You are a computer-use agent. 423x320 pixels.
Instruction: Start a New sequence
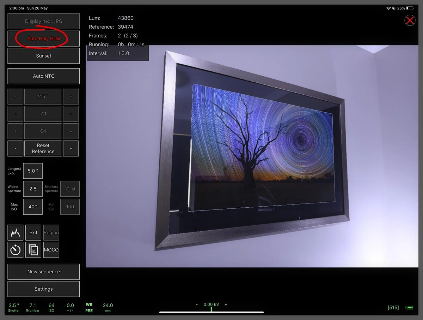tap(44, 272)
